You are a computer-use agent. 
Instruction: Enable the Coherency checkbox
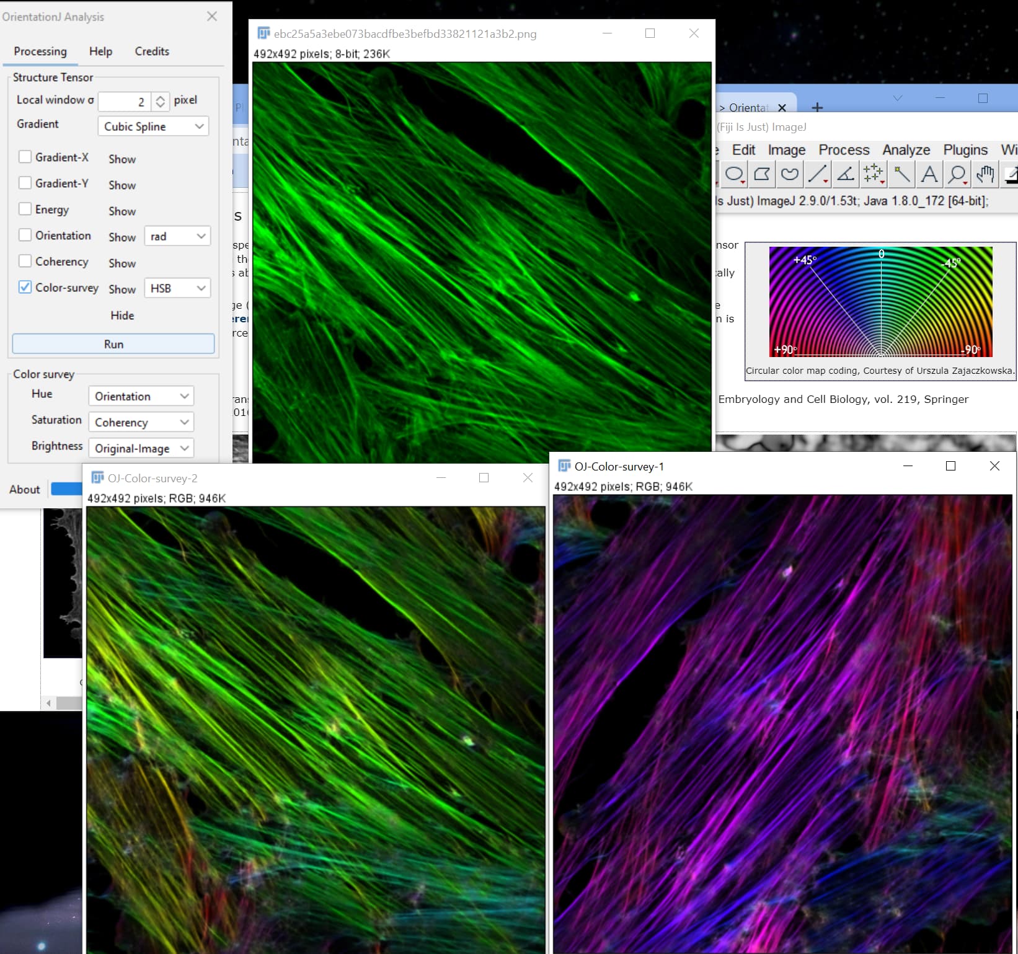[25, 261]
